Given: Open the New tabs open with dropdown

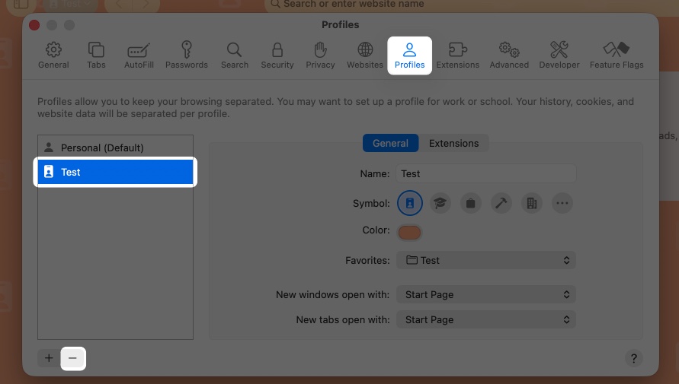Looking at the screenshot, I should tap(486, 319).
